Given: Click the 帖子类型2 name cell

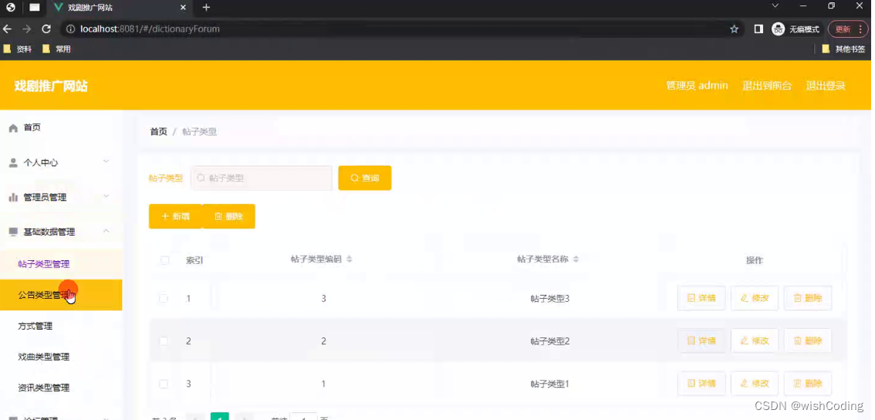Looking at the screenshot, I should click(549, 340).
